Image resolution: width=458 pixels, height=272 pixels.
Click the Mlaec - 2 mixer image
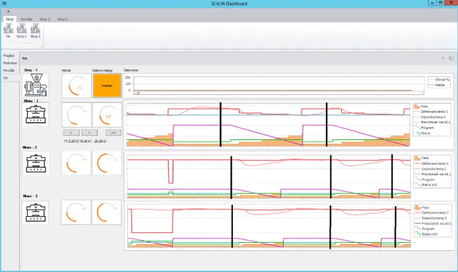coord(37,163)
